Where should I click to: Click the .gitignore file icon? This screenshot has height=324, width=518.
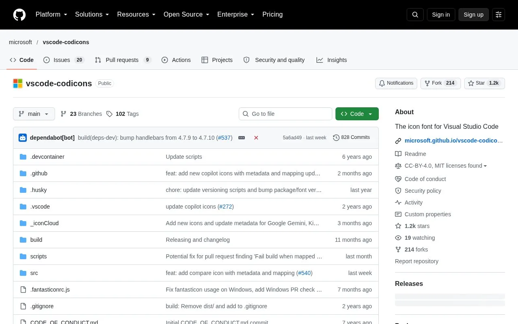pos(23,306)
